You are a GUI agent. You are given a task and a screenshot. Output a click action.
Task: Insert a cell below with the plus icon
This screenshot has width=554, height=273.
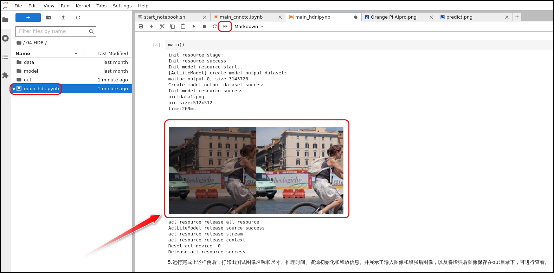coord(152,26)
